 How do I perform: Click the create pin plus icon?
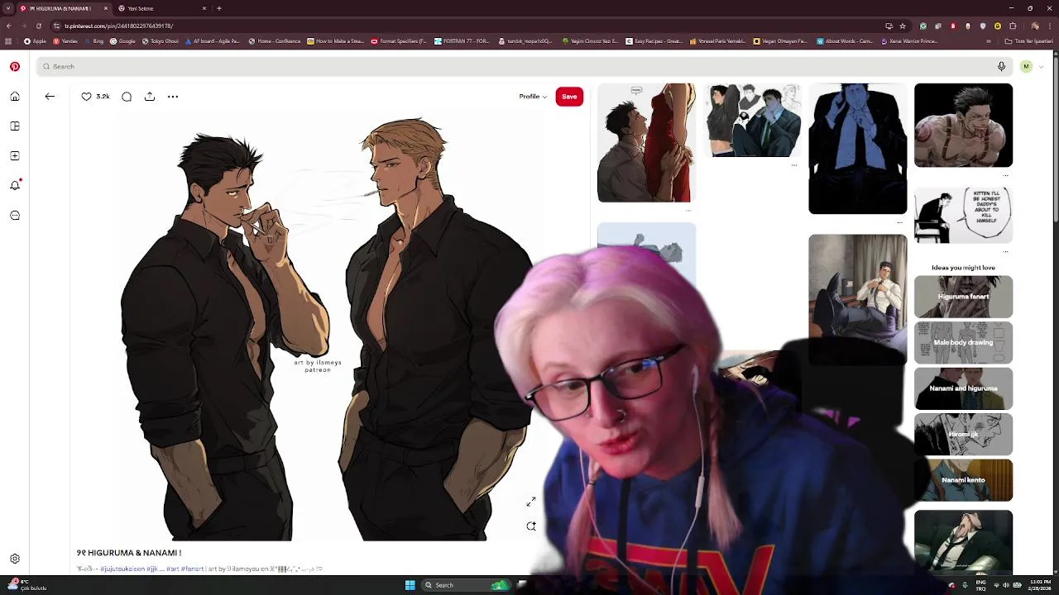[x=15, y=156]
